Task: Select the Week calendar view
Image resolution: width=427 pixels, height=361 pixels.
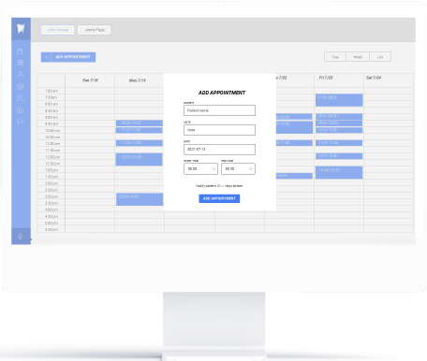Action: pos(358,57)
